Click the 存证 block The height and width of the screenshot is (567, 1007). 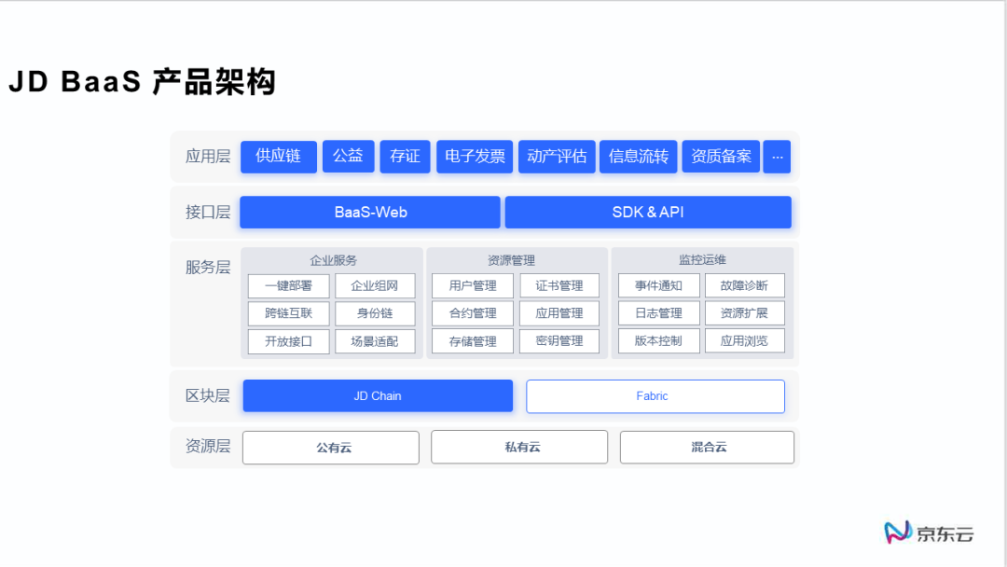click(405, 157)
